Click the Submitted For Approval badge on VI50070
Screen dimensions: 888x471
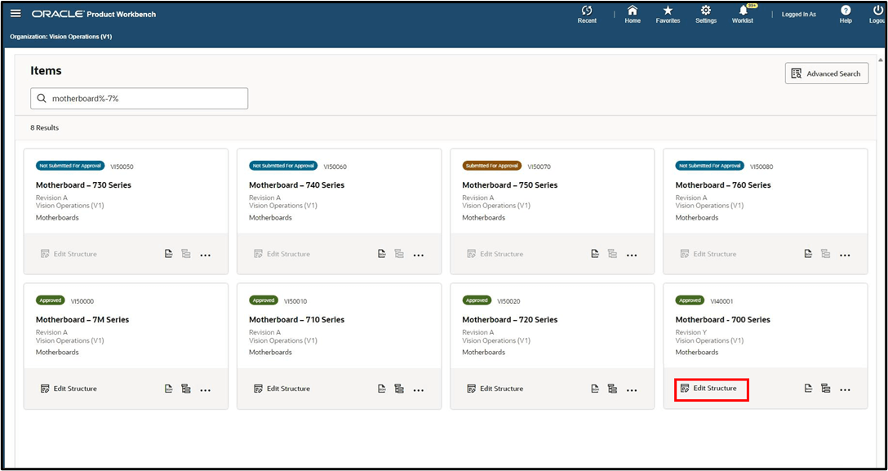click(x=492, y=166)
